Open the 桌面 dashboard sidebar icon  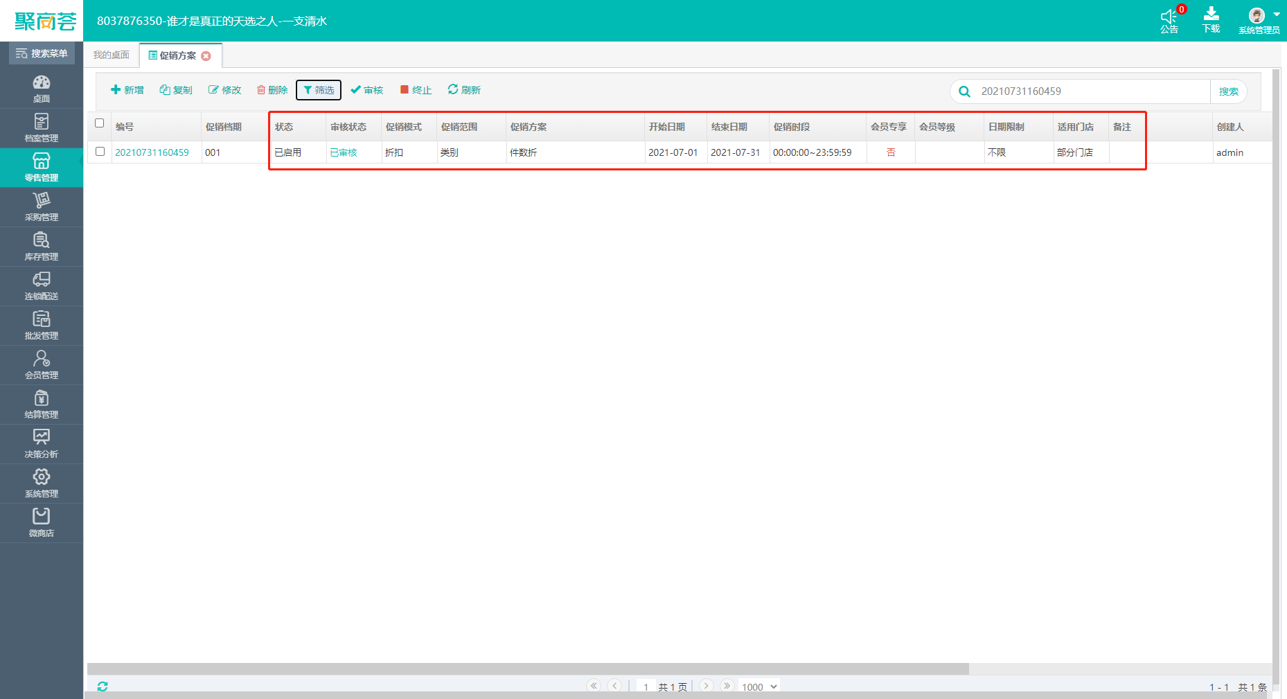coord(42,88)
